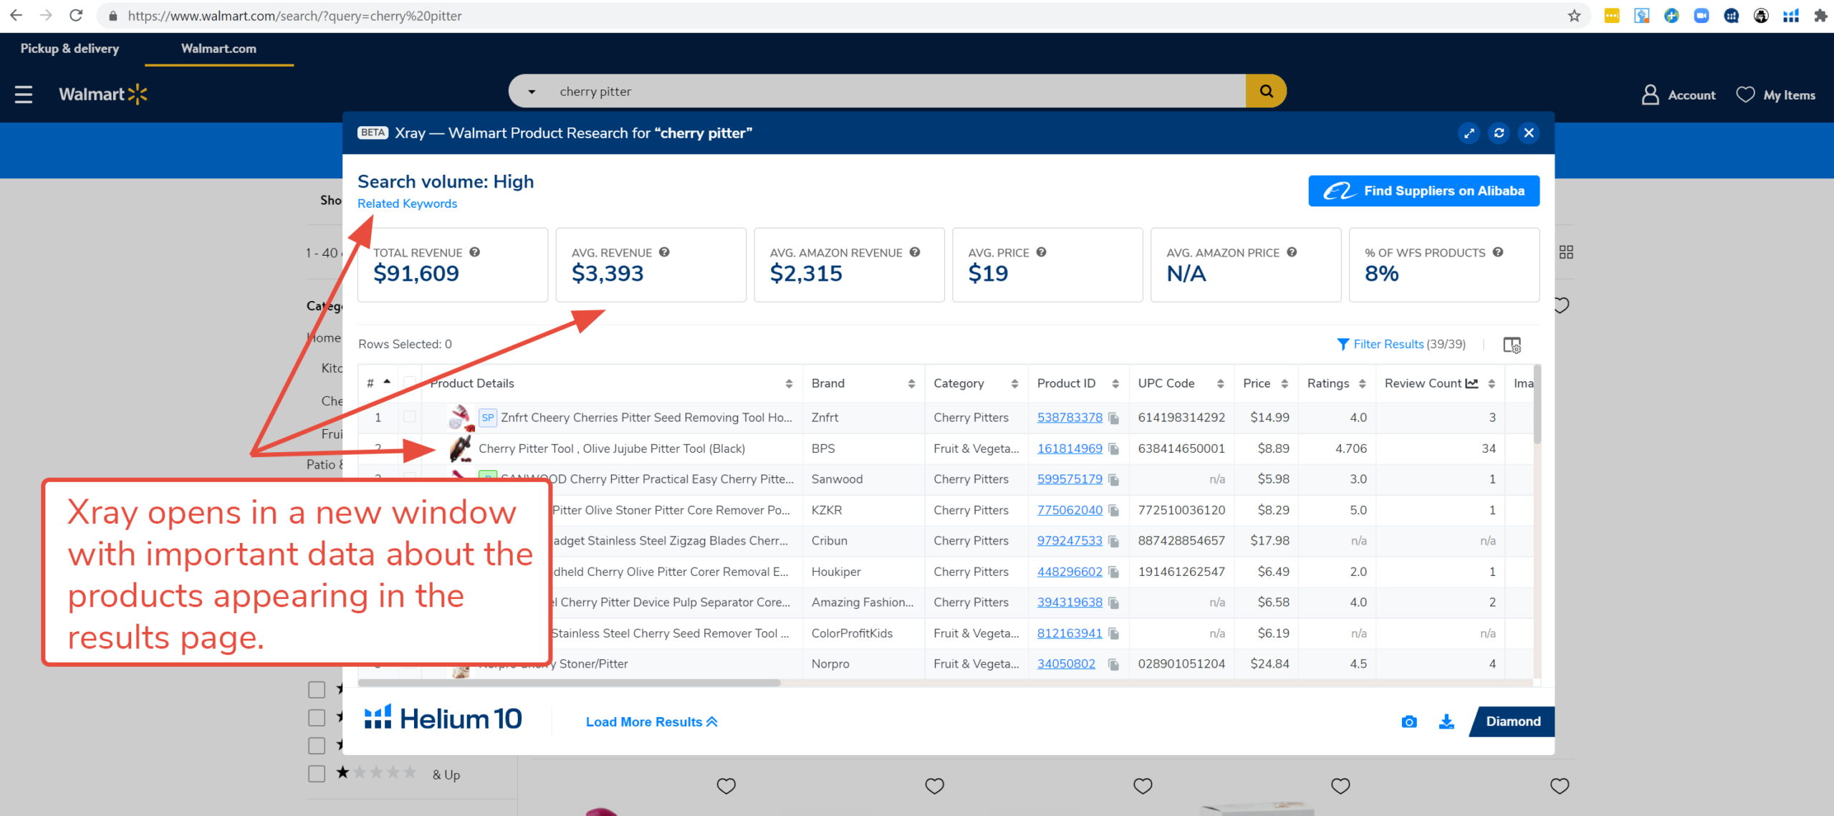
Task: Open the table column settings icon
Action: (1512, 345)
